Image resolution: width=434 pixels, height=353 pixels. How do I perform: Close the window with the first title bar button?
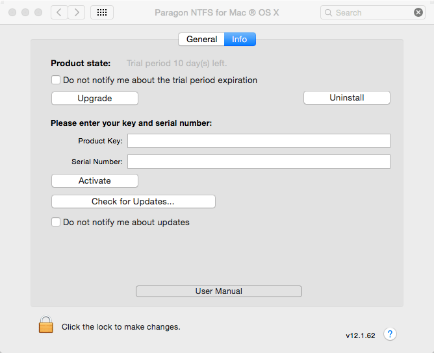(12, 12)
